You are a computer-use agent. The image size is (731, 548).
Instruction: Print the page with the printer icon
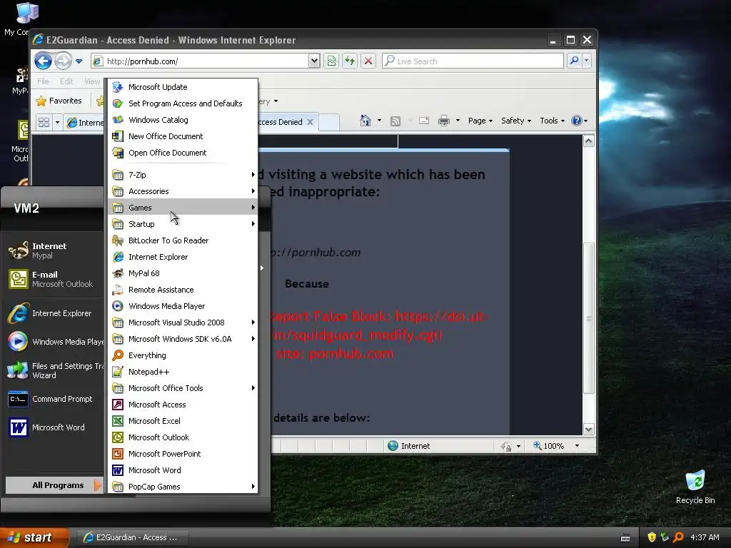(444, 121)
